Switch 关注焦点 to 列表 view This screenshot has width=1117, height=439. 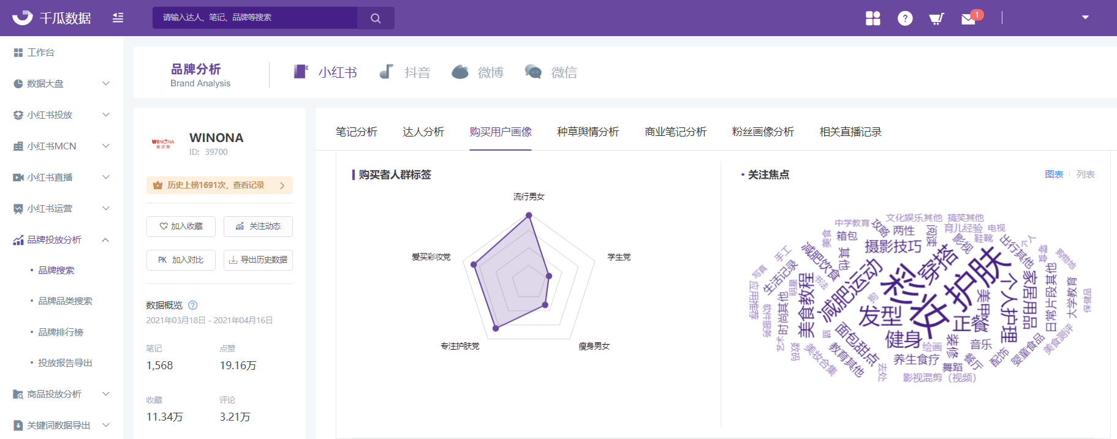pyautogui.click(x=1086, y=174)
